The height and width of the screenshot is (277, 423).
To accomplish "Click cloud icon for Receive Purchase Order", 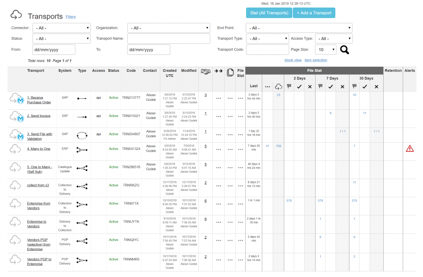I will 16,99.
